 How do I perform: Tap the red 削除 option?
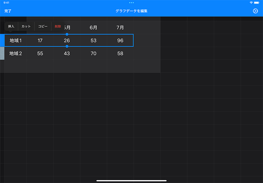coord(58,26)
